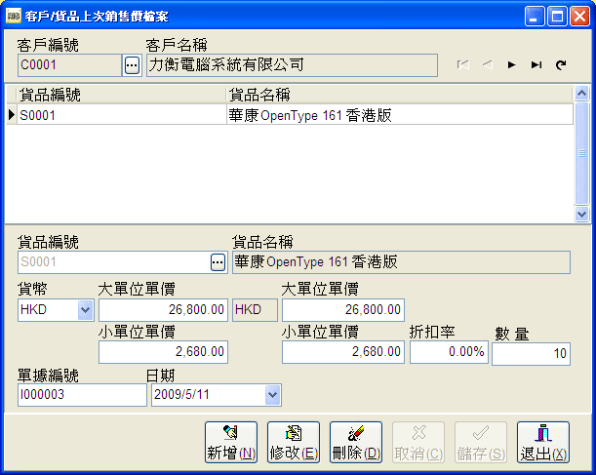Click the grid vertical scrollbar thumb
The width and height of the screenshot is (596, 475).
[581, 153]
